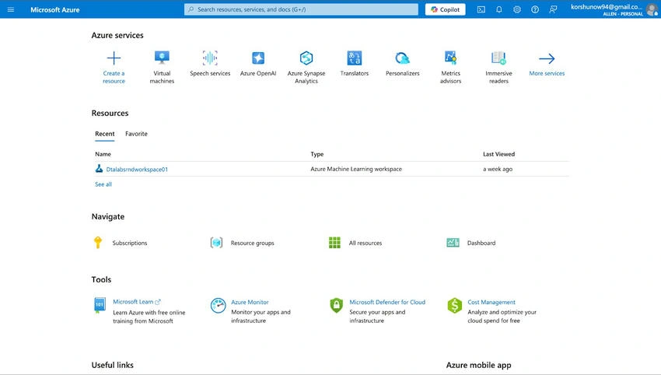661x375 pixels.
Task: Open the notifications bell
Action: [498, 9]
